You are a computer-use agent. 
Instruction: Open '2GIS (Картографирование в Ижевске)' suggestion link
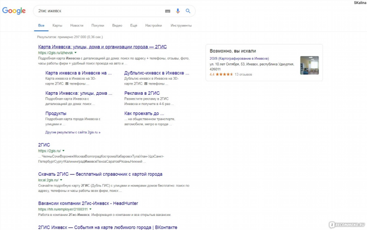pyautogui.click(x=239, y=59)
